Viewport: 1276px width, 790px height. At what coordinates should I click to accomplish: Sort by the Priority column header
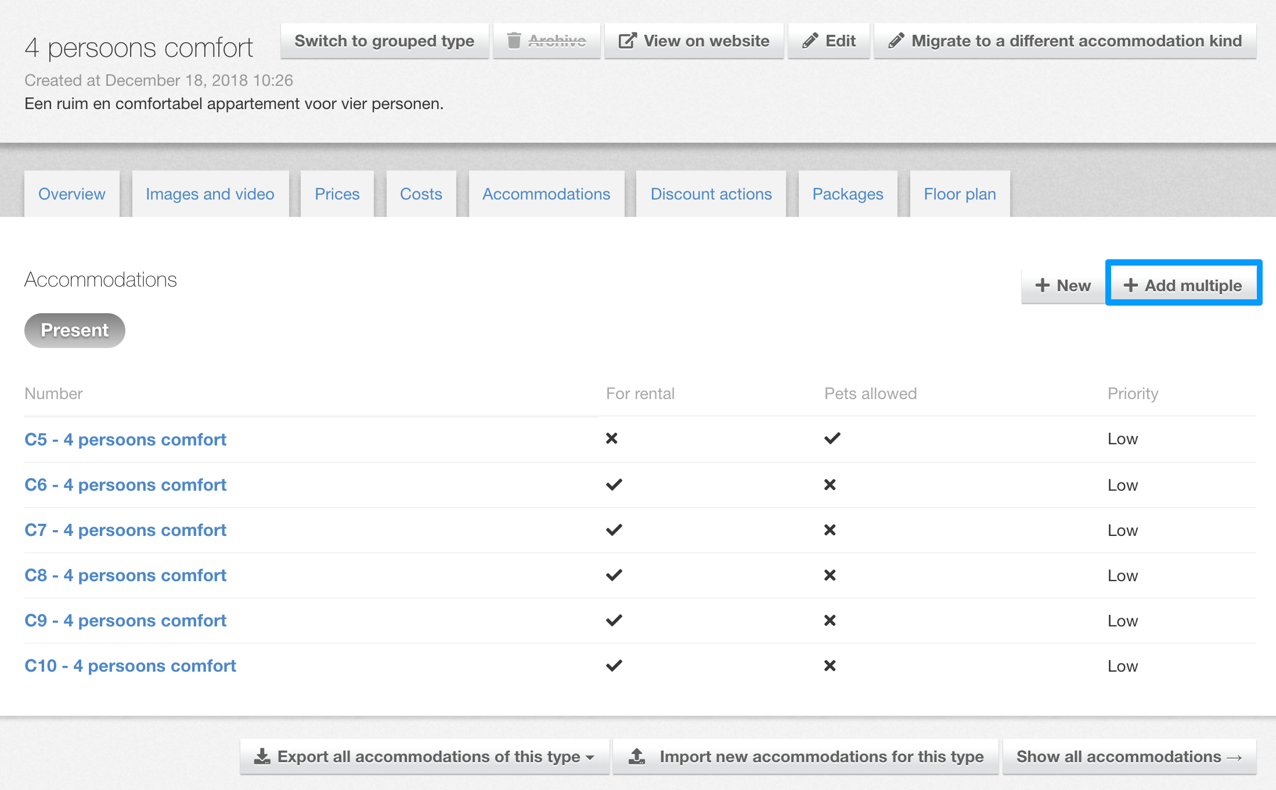(x=1132, y=394)
